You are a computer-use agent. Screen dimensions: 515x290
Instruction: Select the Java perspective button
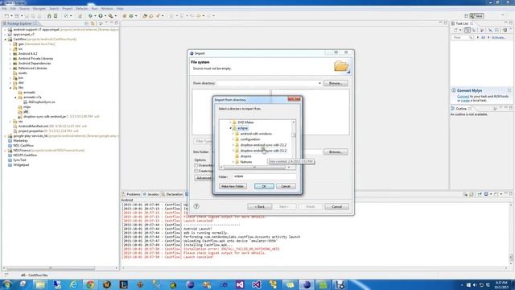point(476,16)
